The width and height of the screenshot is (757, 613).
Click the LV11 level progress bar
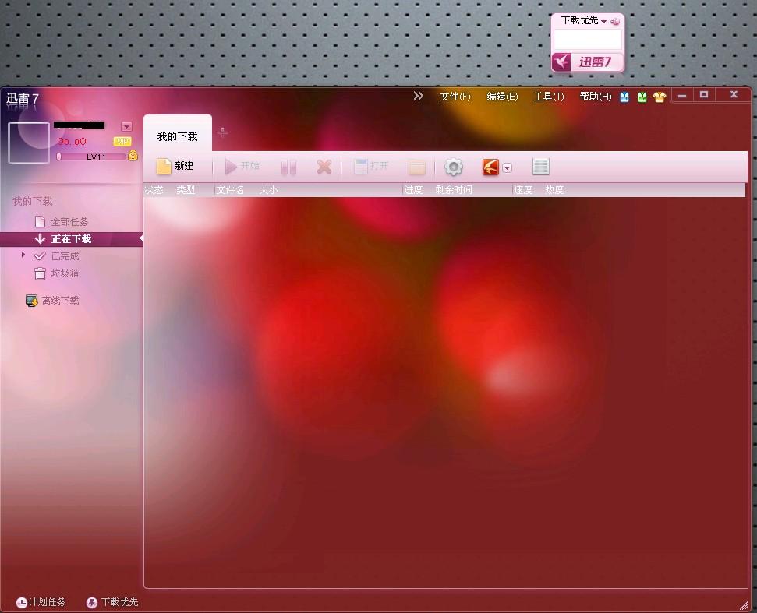pyautogui.click(x=90, y=157)
